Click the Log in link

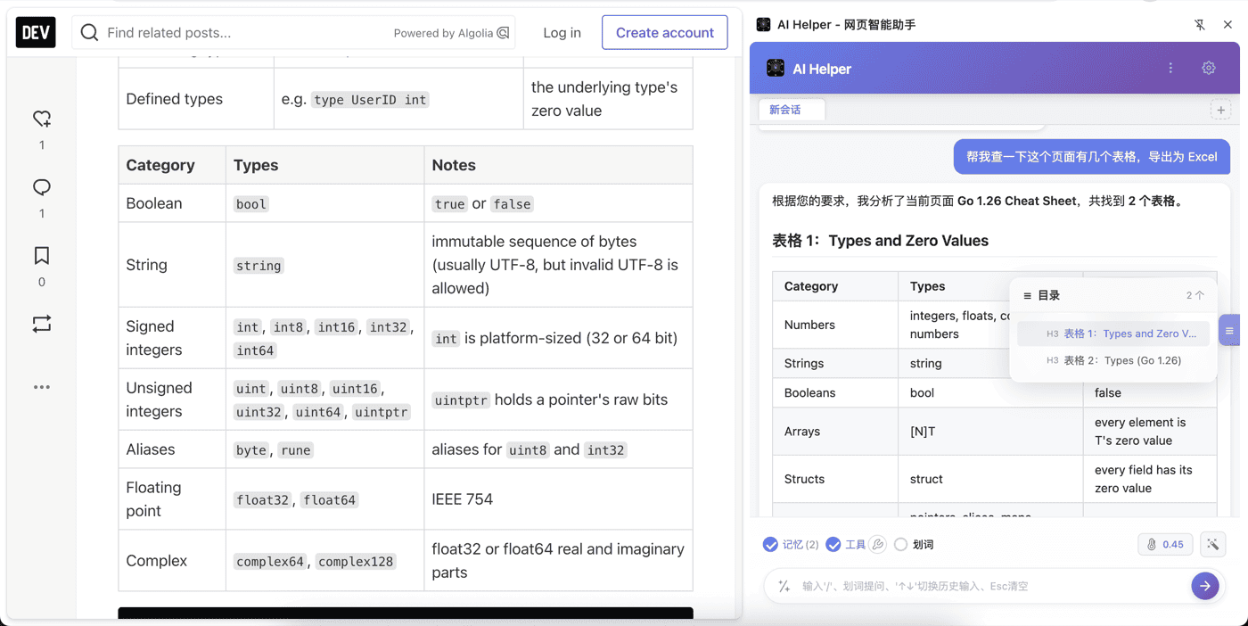pyautogui.click(x=562, y=32)
